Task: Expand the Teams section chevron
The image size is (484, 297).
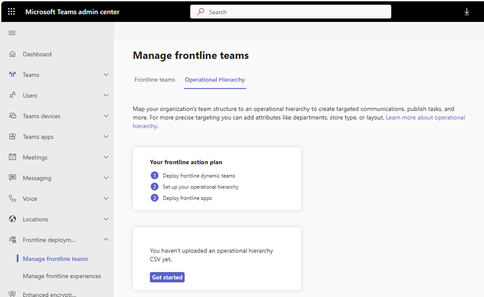Action: click(106, 74)
